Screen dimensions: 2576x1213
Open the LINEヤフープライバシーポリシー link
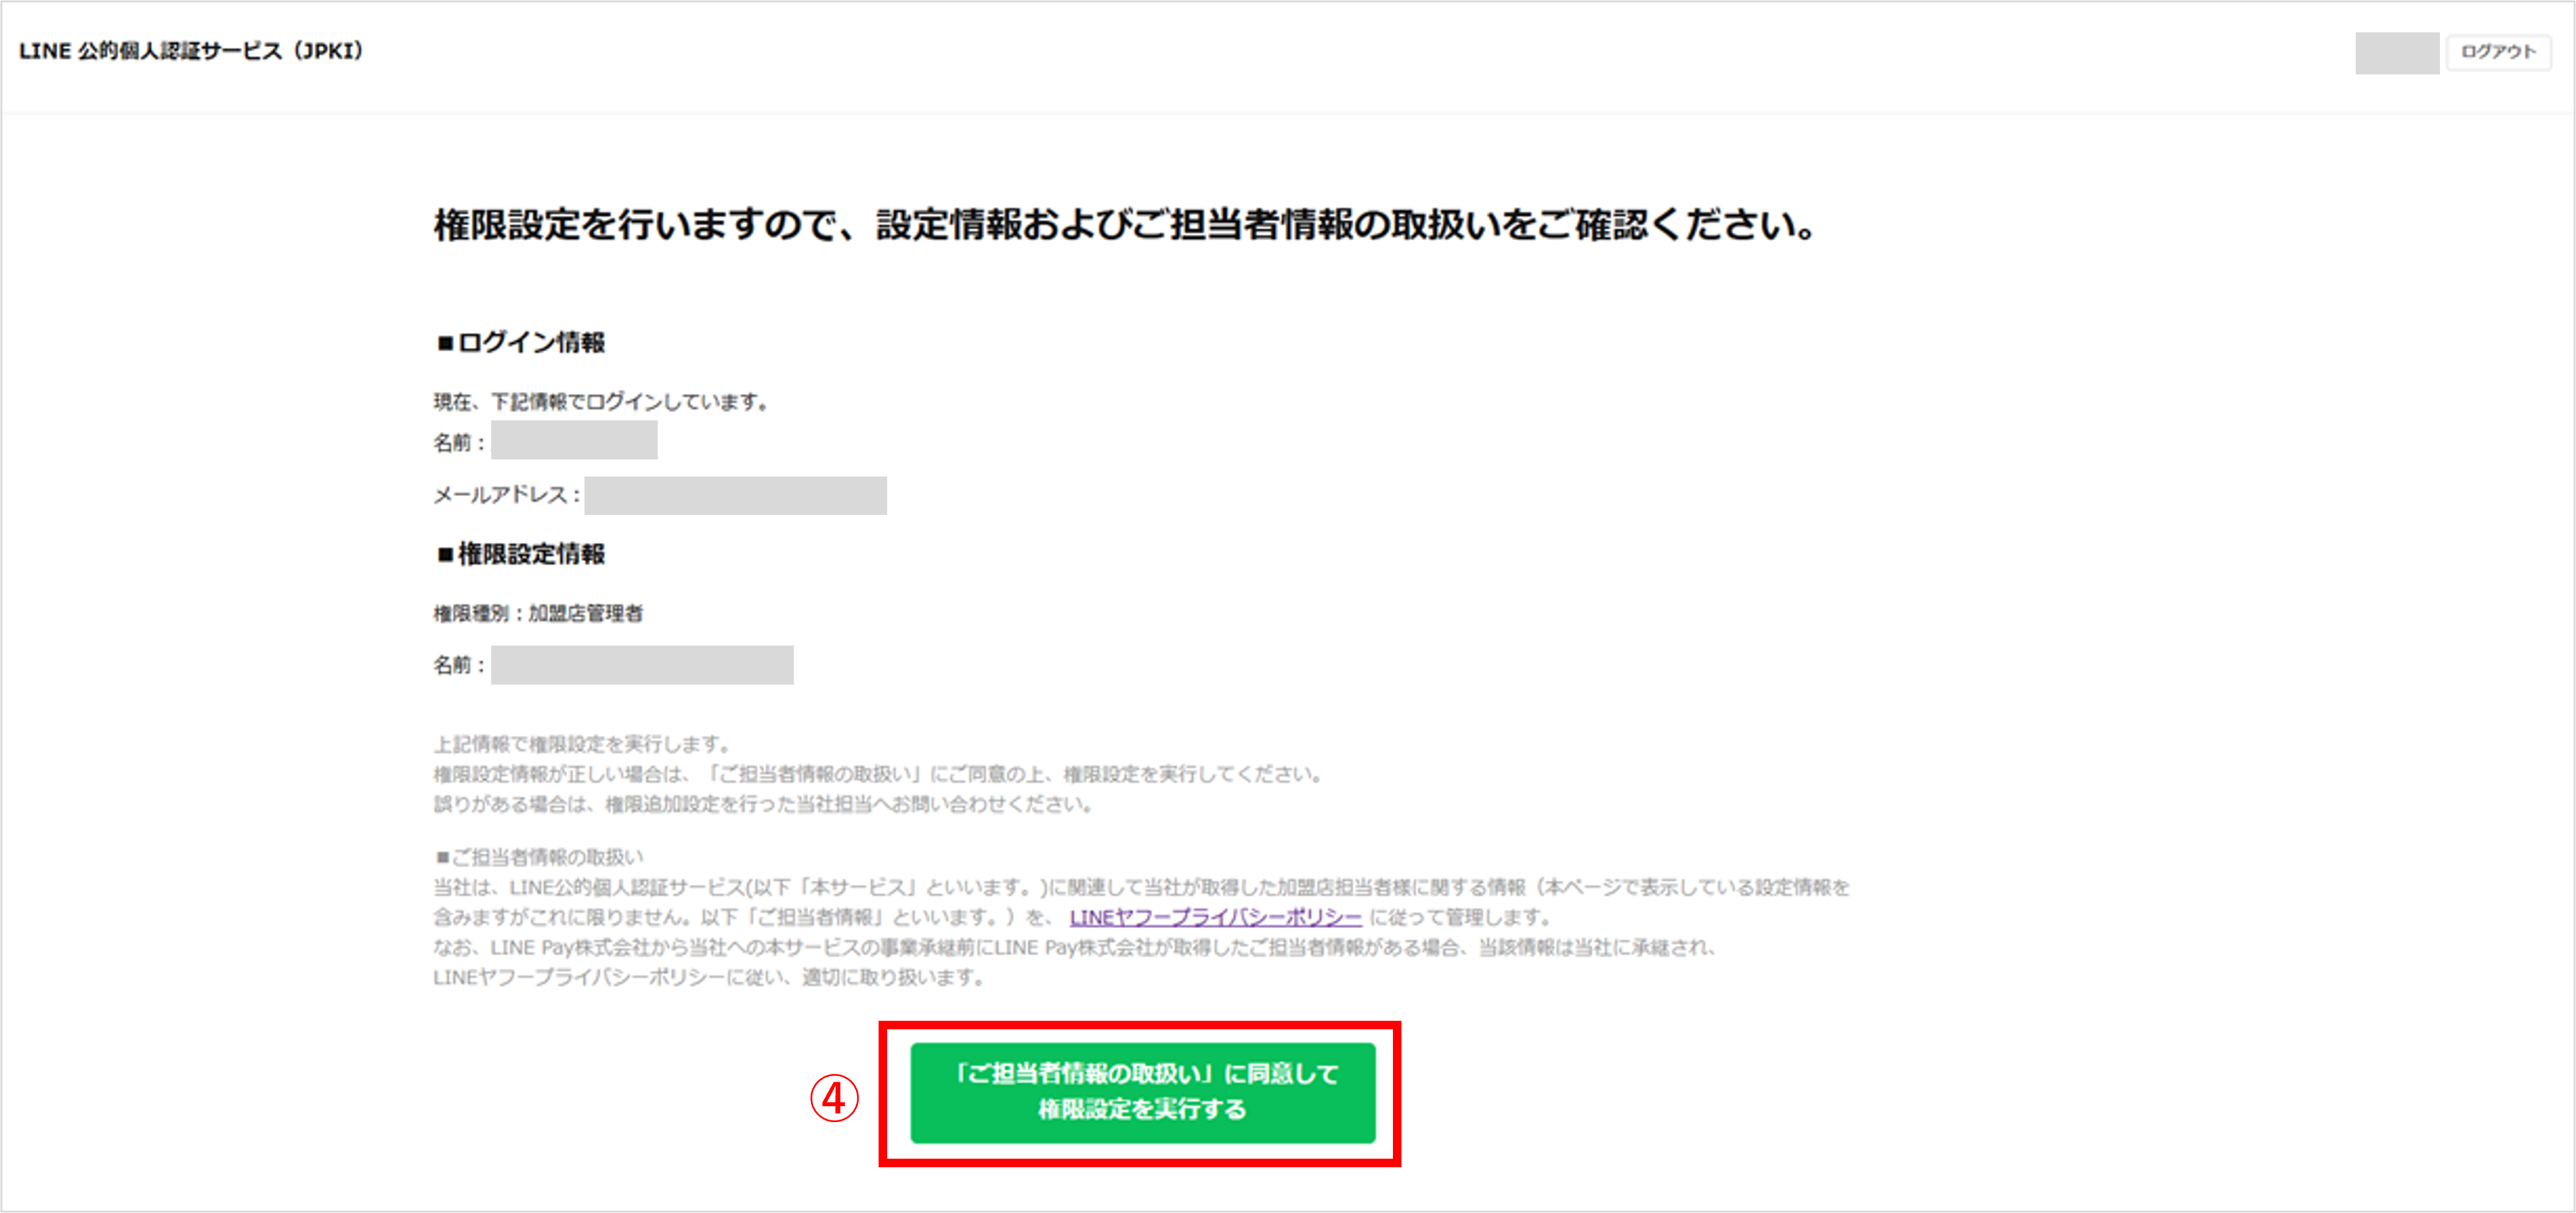point(1215,917)
